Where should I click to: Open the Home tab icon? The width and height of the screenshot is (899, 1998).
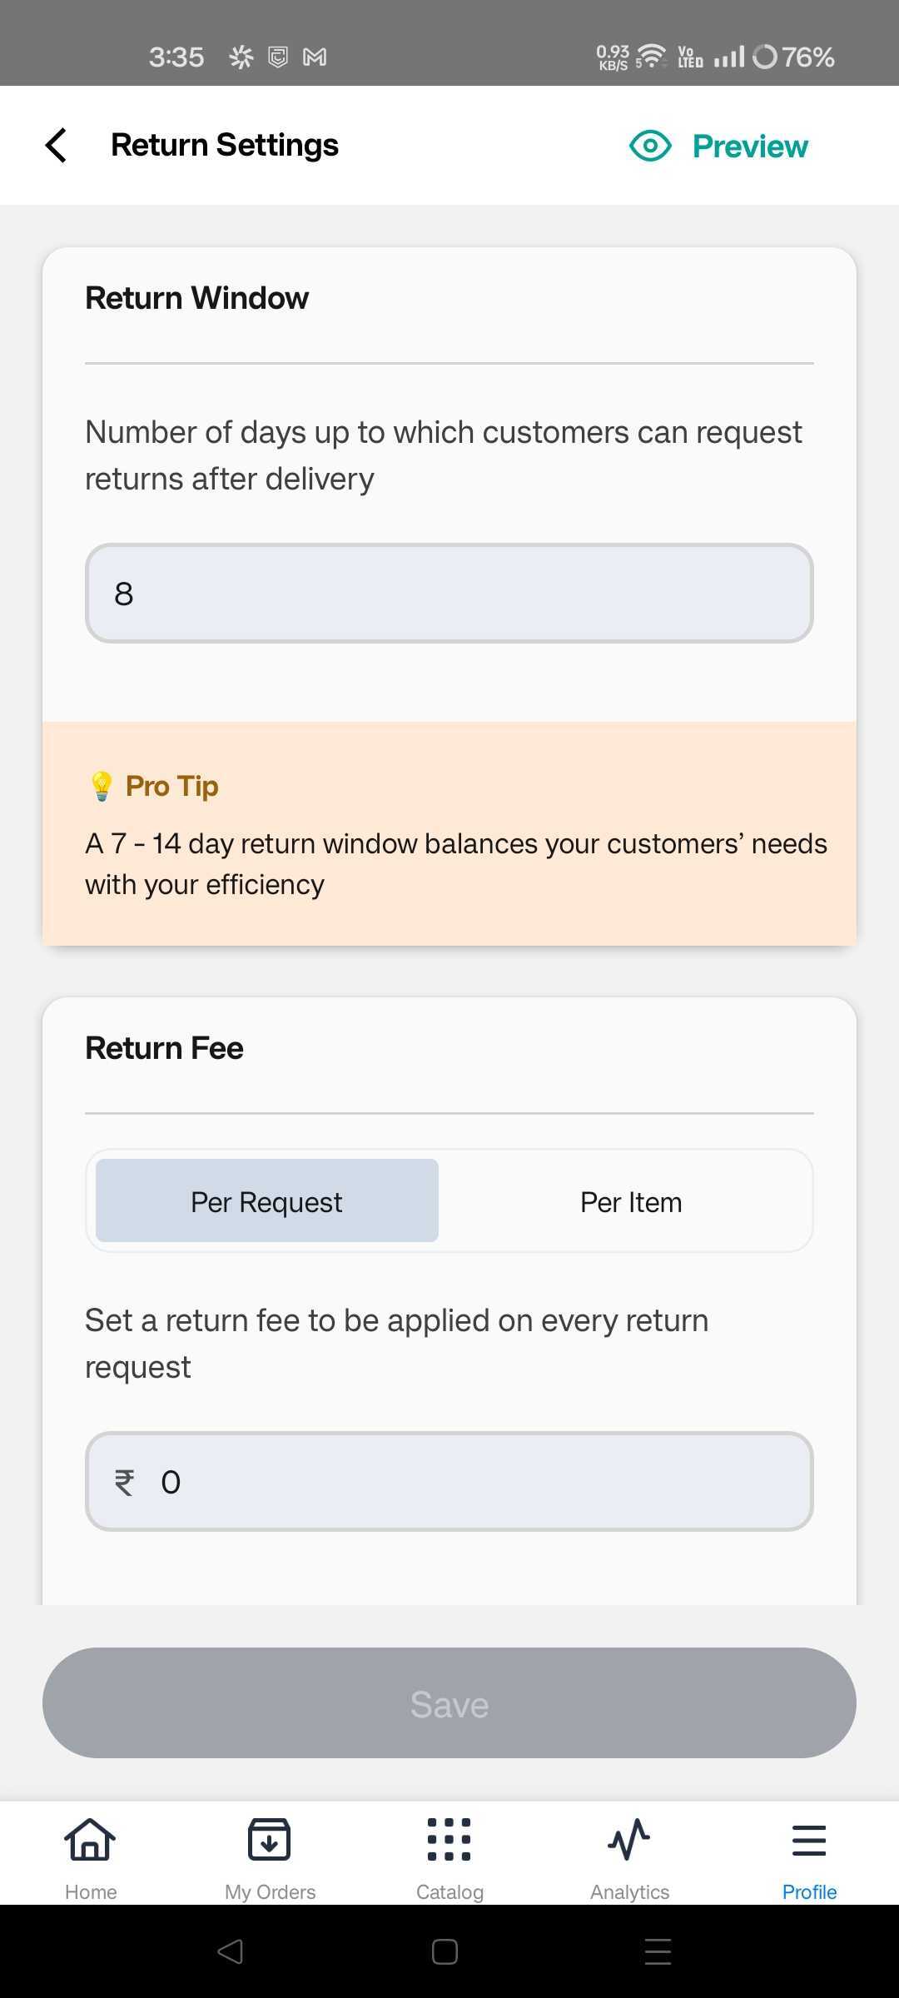91,1839
